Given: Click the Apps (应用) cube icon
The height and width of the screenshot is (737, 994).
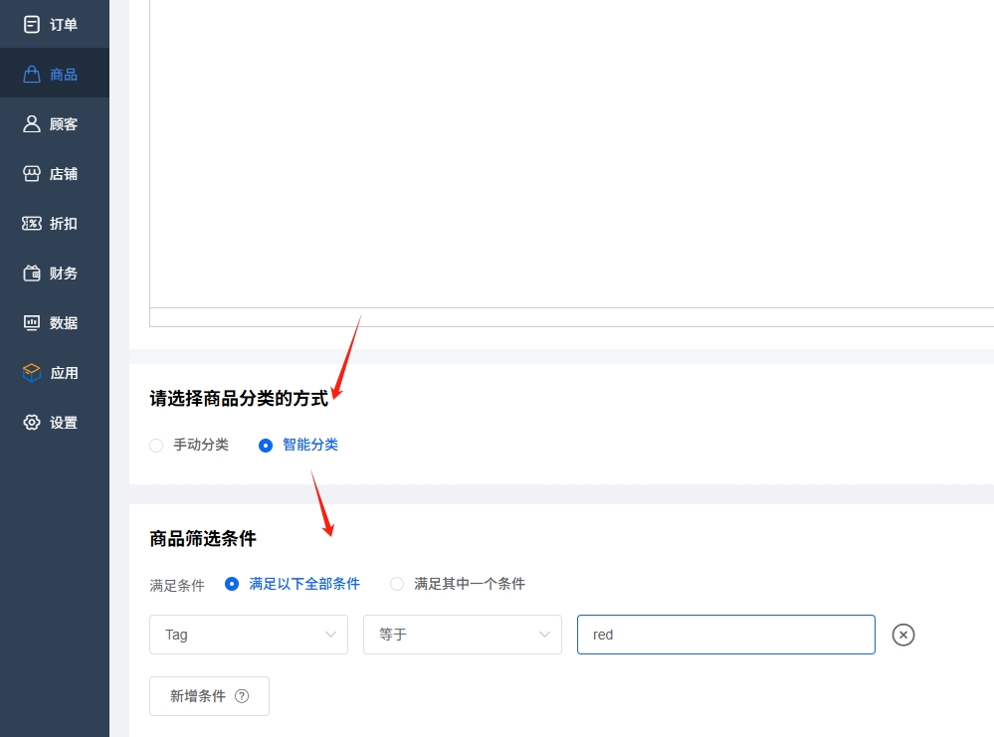Looking at the screenshot, I should [32, 373].
